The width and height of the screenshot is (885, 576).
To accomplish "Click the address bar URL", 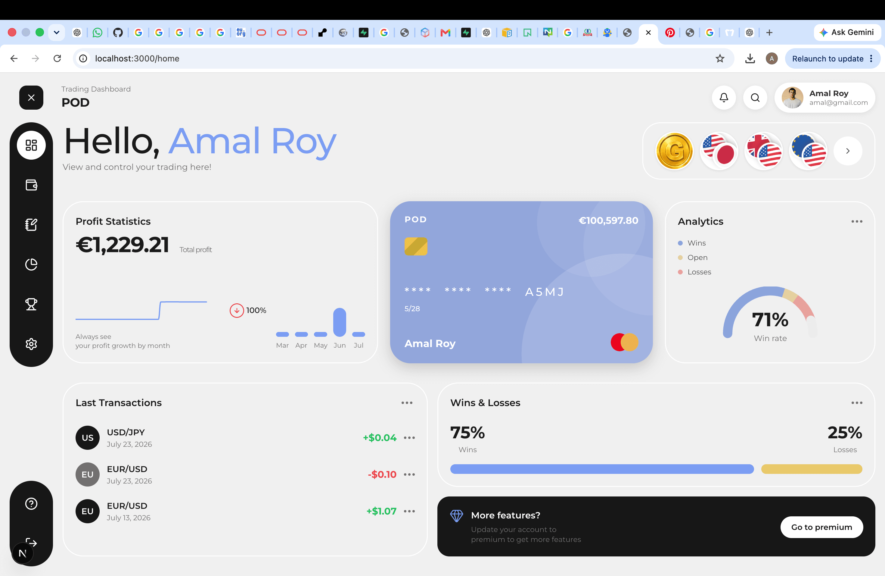I will pos(137,58).
